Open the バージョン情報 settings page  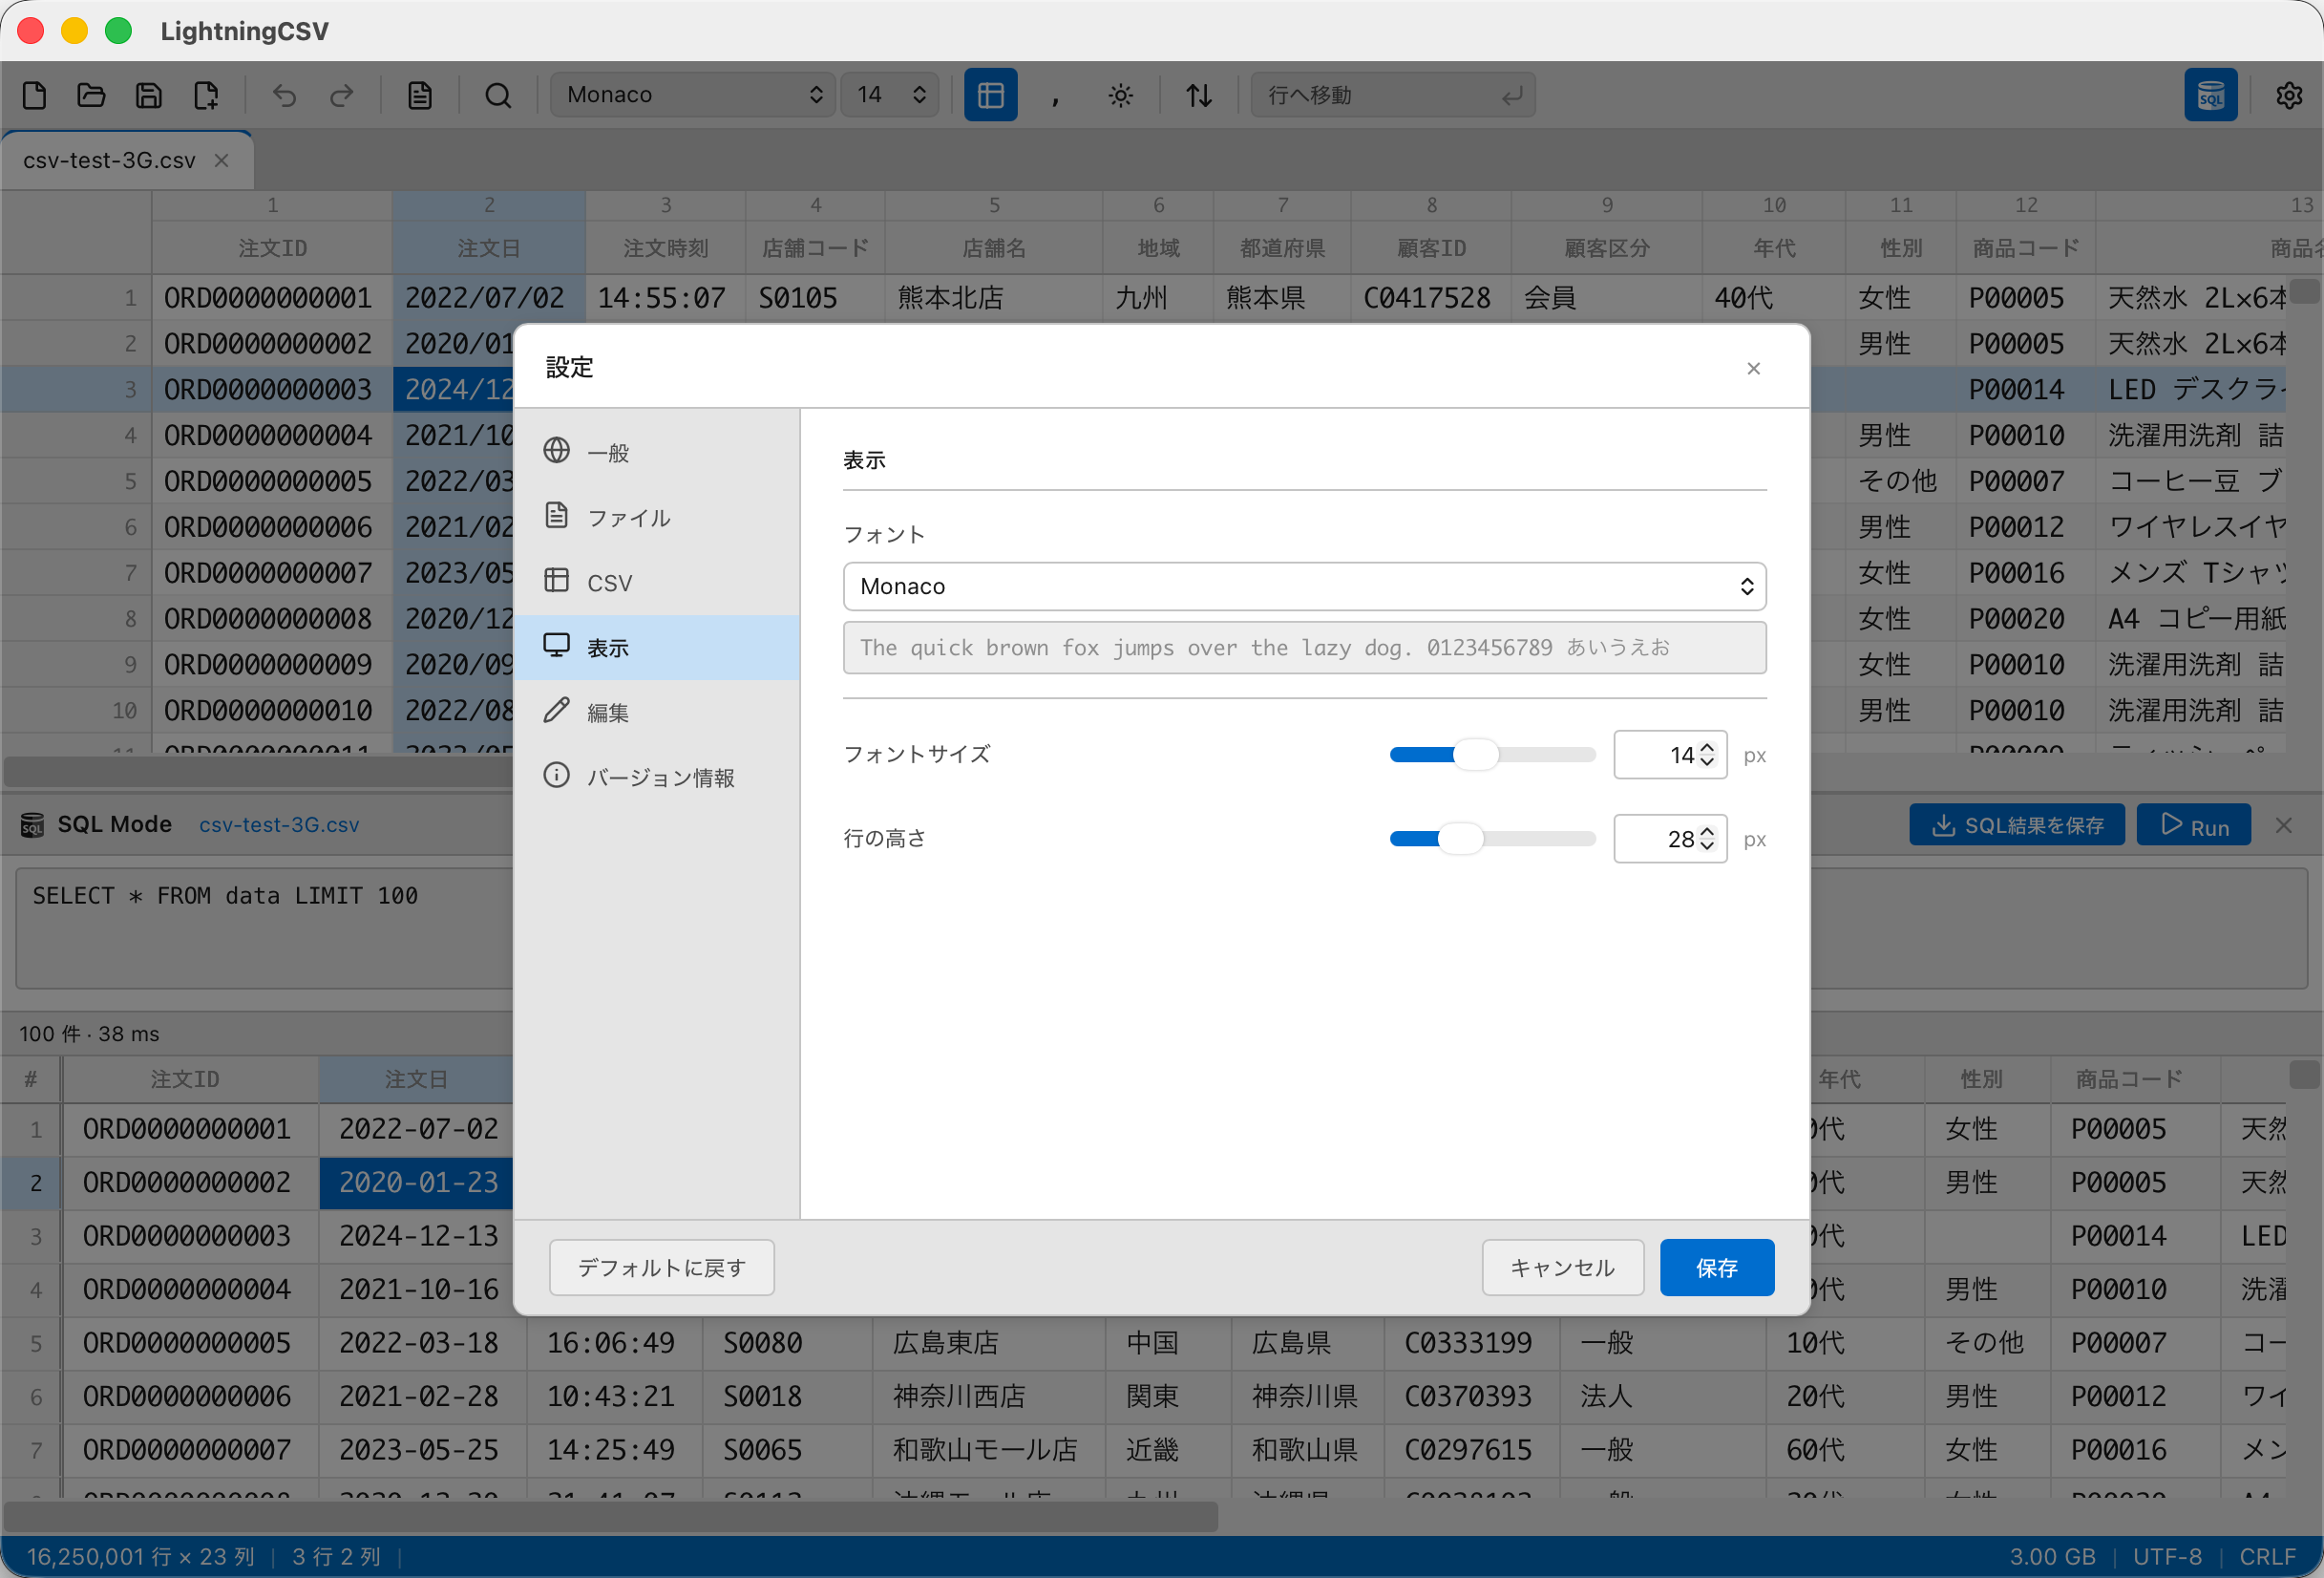point(657,778)
